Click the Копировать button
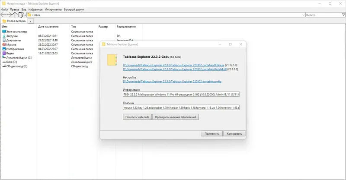This screenshot has height=180, width=346. 234,134
